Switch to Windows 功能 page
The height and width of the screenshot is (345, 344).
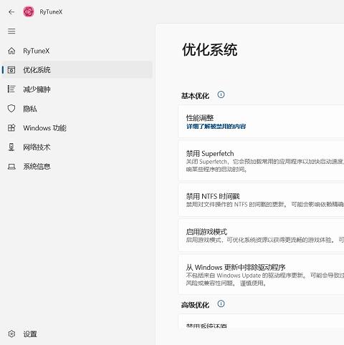click(77, 128)
